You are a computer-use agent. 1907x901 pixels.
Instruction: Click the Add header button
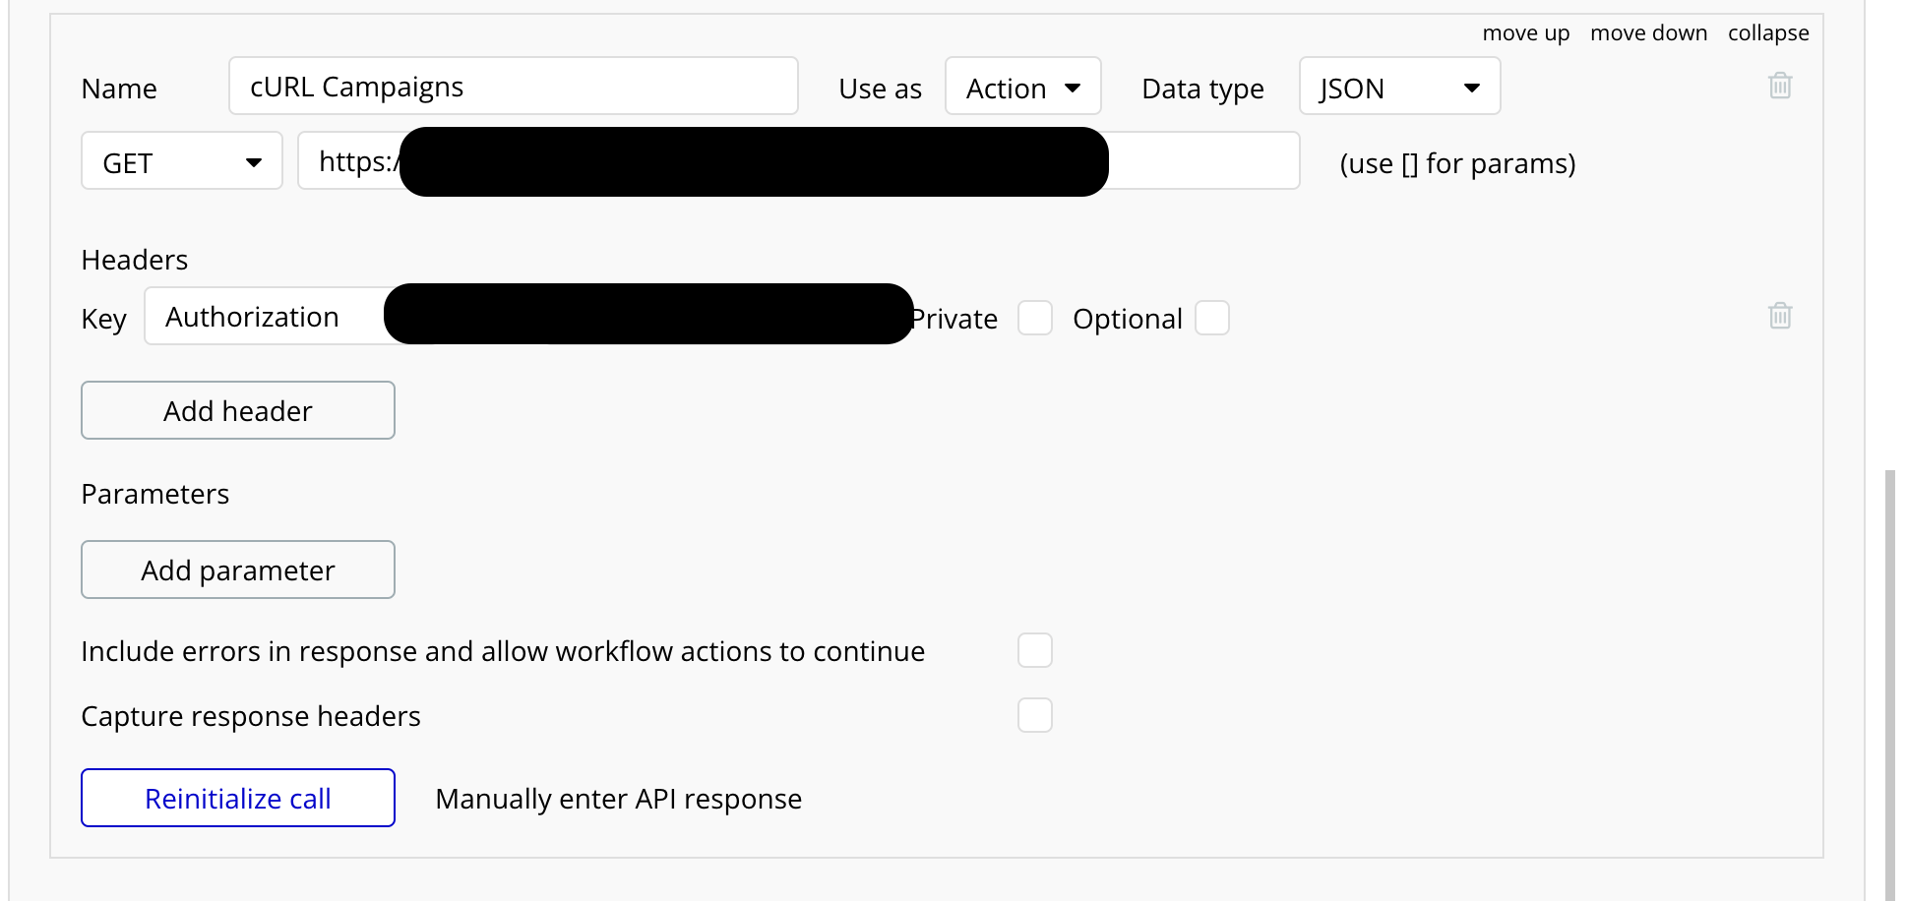pyautogui.click(x=238, y=410)
